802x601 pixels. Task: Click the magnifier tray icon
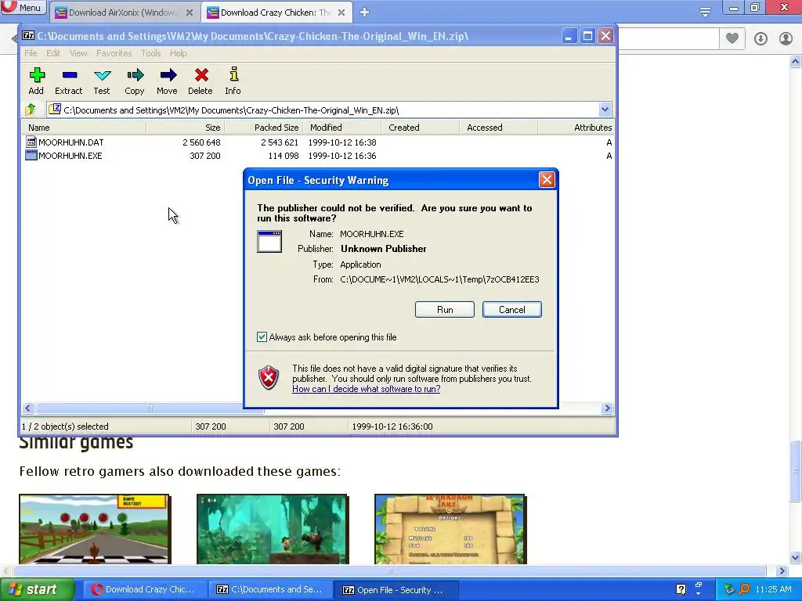pos(744,589)
